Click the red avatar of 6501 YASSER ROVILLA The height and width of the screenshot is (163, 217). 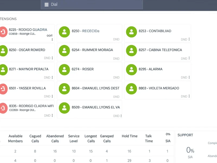(3, 89)
